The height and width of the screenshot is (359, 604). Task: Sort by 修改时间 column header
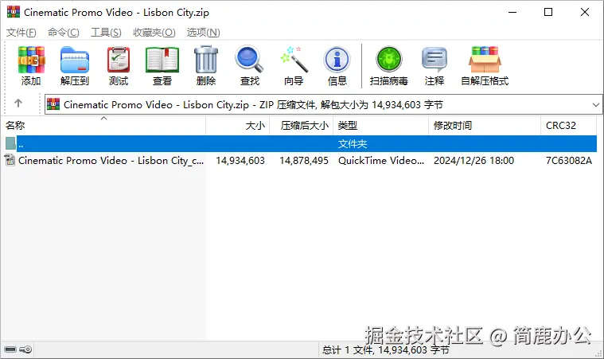point(485,126)
